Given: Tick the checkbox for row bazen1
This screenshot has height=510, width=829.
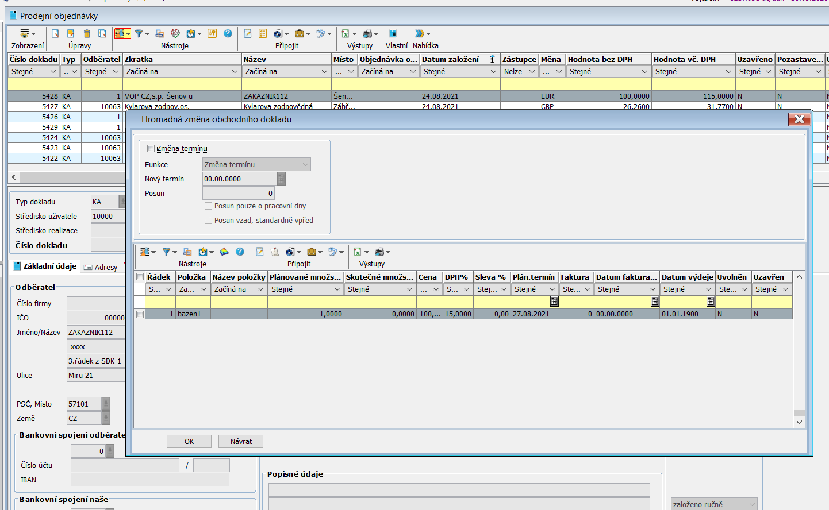Looking at the screenshot, I should click(140, 314).
